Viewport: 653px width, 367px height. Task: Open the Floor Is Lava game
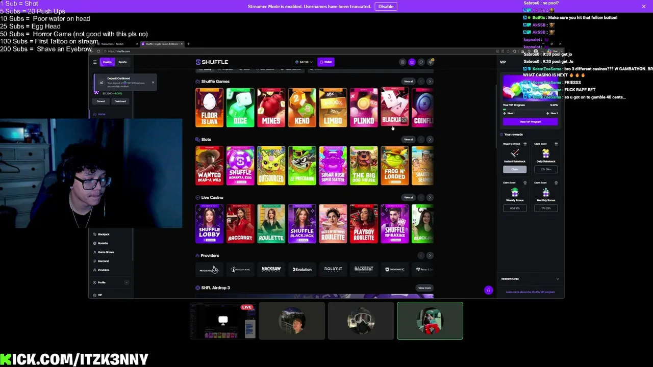pyautogui.click(x=209, y=108)
